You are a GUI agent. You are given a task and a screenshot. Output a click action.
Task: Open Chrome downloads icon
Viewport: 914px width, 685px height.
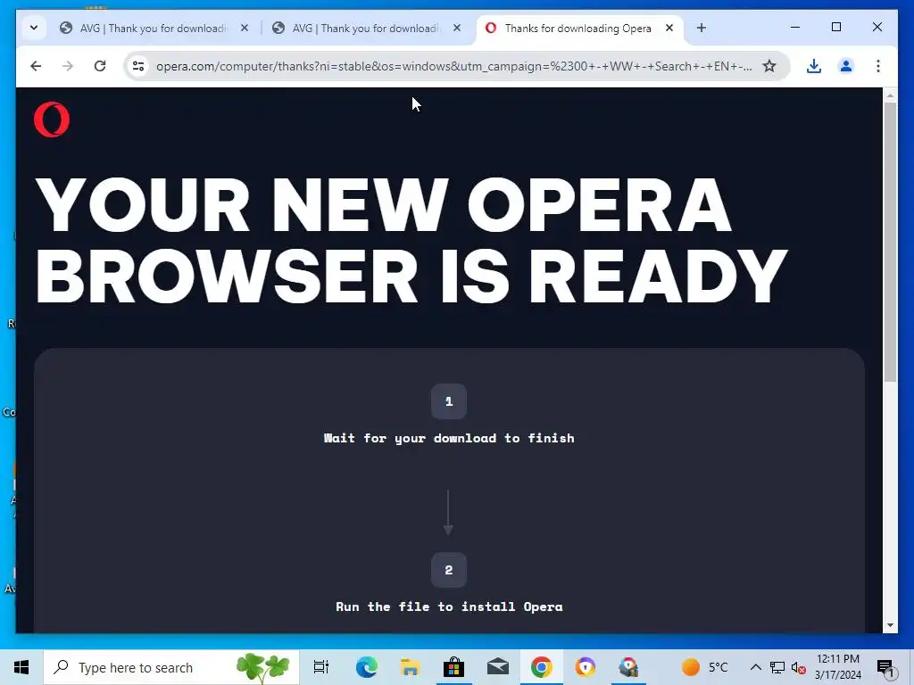click(814, 66)
